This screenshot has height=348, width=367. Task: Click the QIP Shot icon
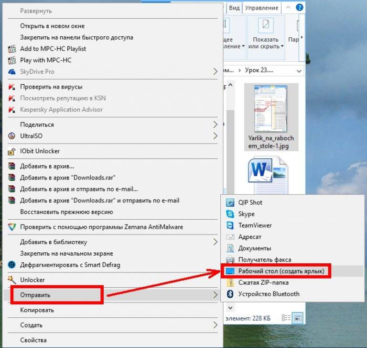(230, 202)
